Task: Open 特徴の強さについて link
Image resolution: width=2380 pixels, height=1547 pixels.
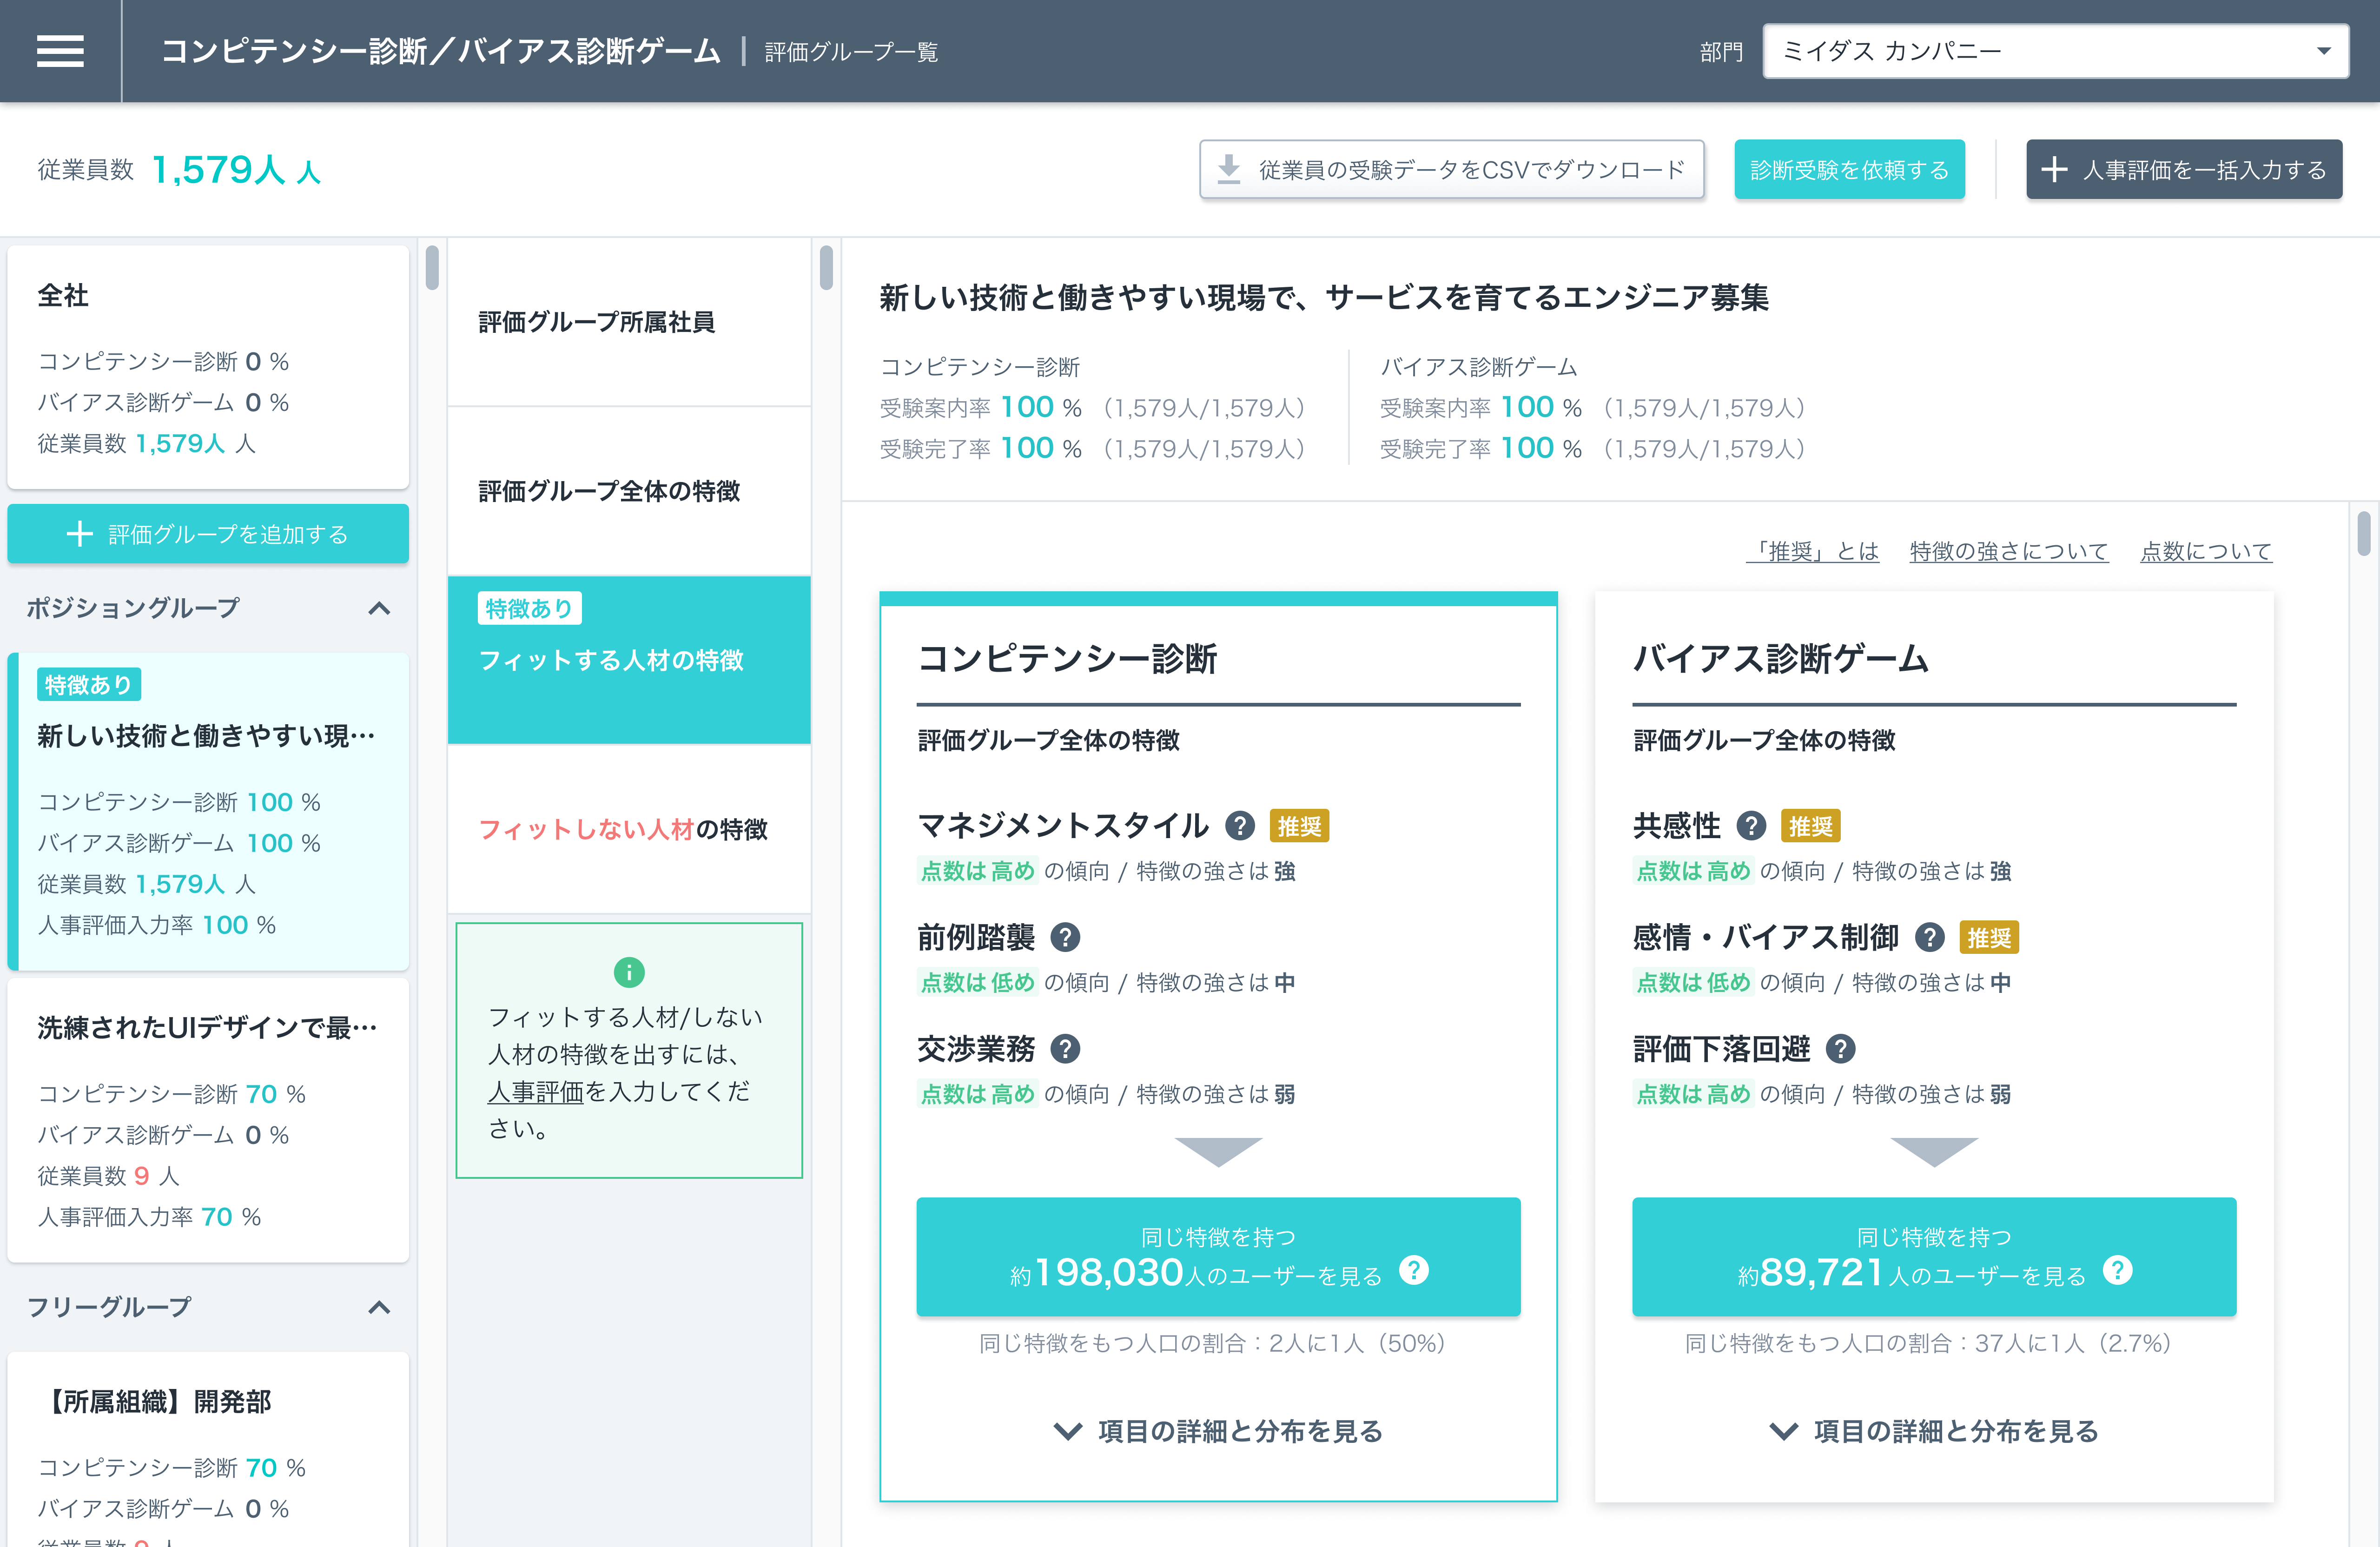Action: click(x=2009, y=551)
